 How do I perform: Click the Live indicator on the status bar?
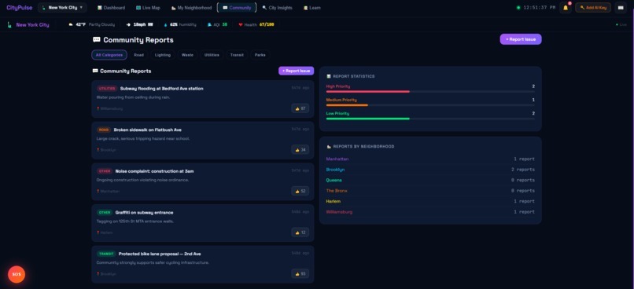click(x=621, y=24)
